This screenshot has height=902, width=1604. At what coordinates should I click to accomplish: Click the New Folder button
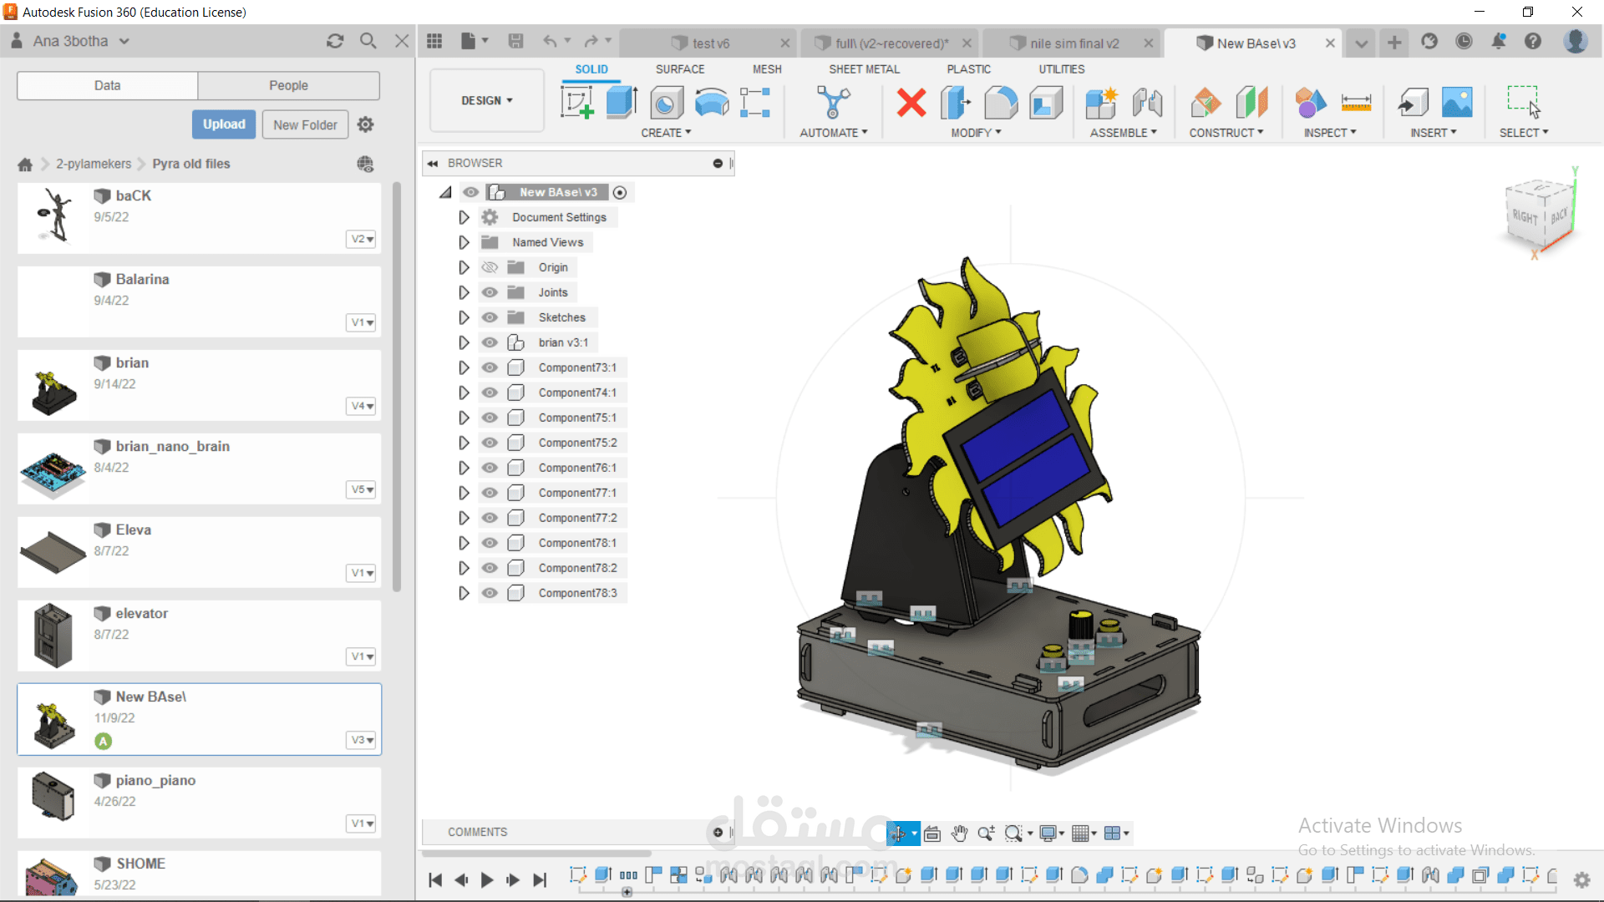click(305, 124)
